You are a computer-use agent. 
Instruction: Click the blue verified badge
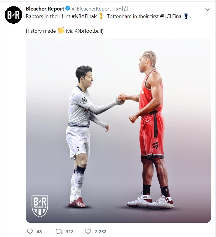[68, 8]
